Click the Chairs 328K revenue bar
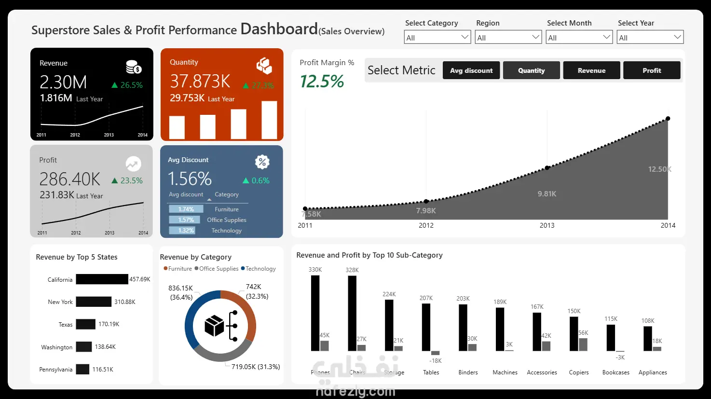Viewport: 711px width, 399px height. [352, 314]
